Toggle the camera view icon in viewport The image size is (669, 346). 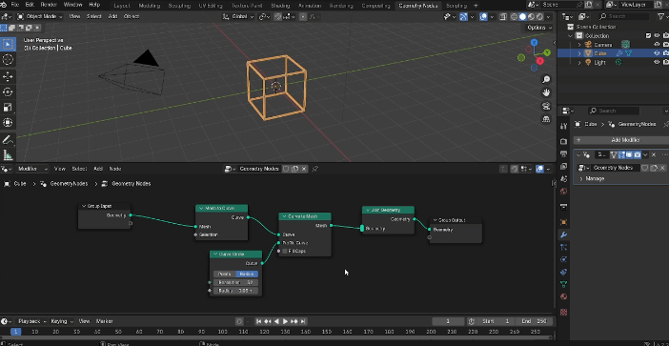click(x=546, y=106)
